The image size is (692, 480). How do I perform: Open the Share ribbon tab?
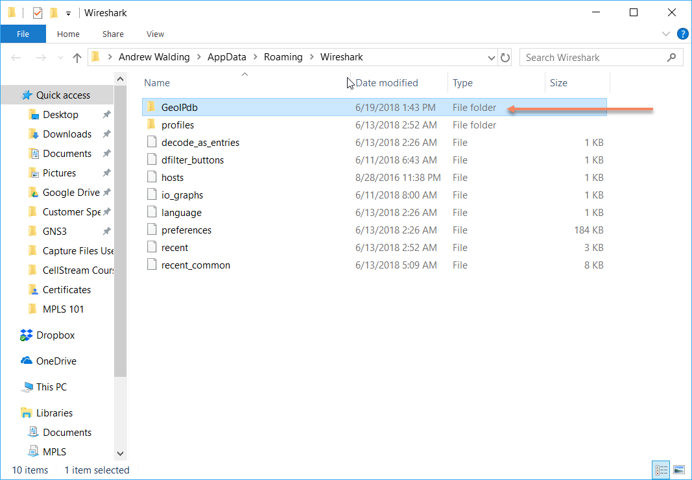pyautogui.click(x=113, y=34)
